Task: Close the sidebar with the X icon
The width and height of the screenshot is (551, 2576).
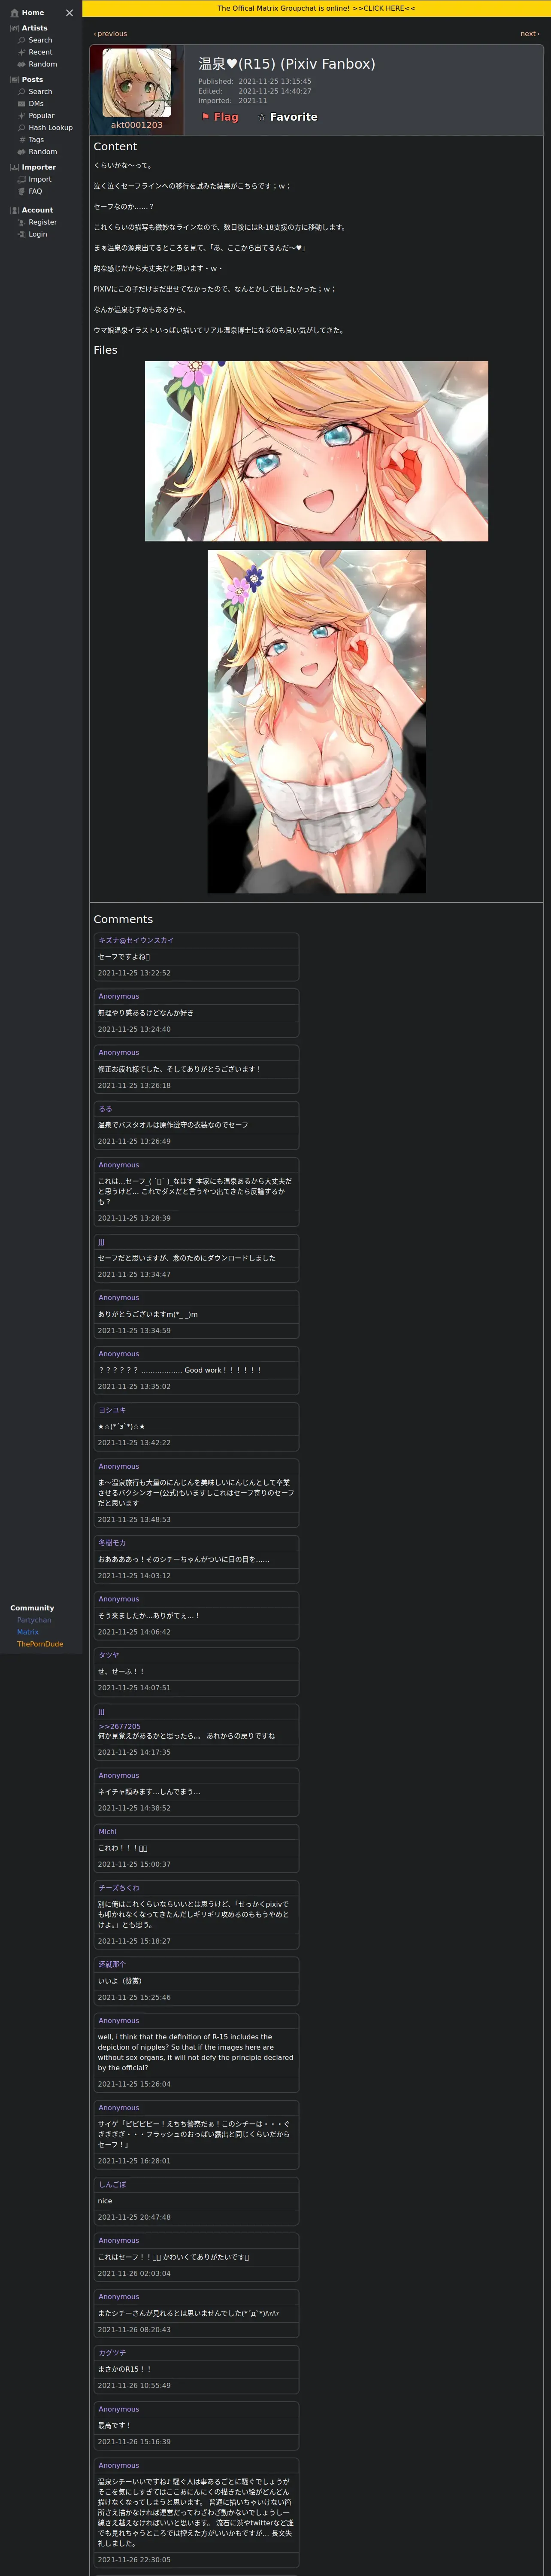Action: pos(69,13)
